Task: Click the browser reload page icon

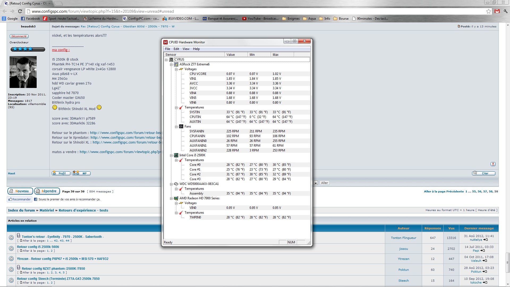Action: (20, 11)
